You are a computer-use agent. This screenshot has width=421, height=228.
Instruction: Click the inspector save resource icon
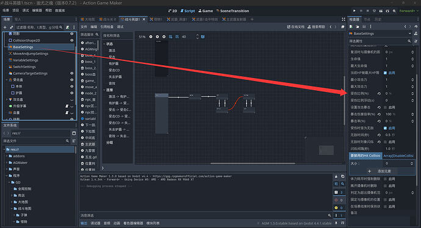[x=364, y=27]
